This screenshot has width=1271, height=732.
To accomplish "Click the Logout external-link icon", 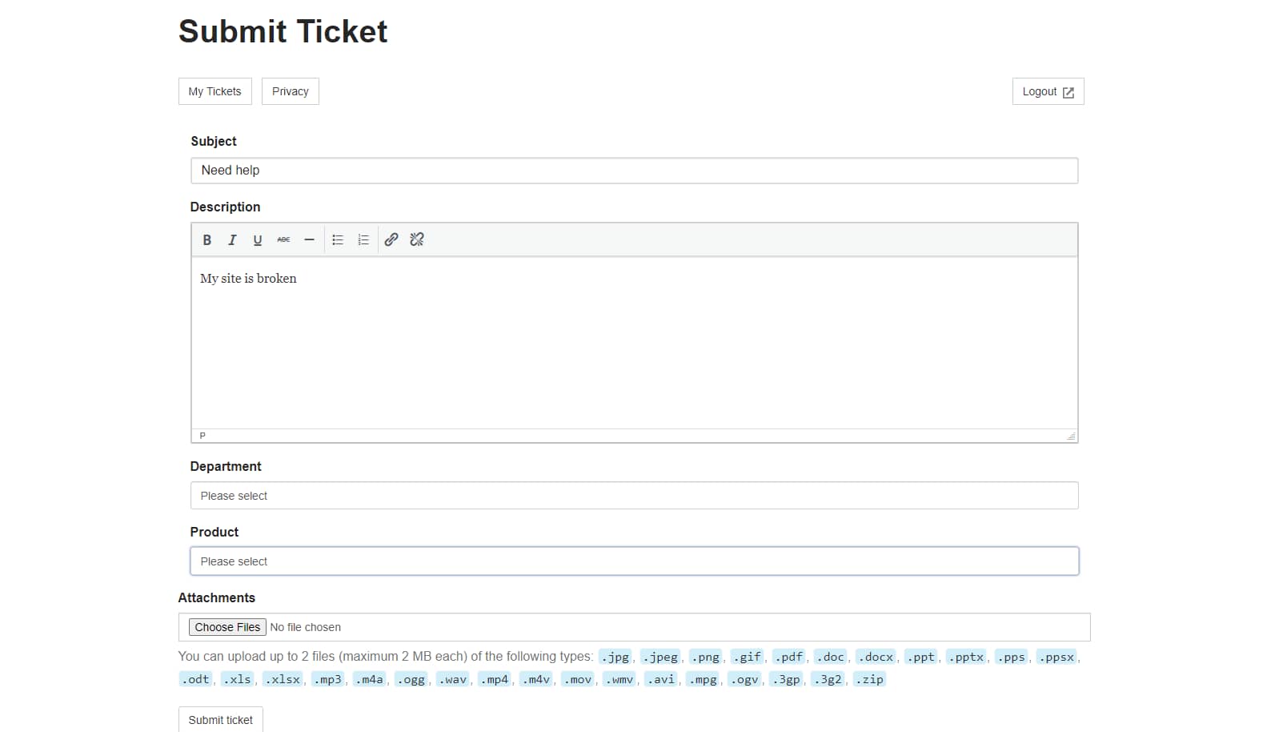I will [1068, 92].
